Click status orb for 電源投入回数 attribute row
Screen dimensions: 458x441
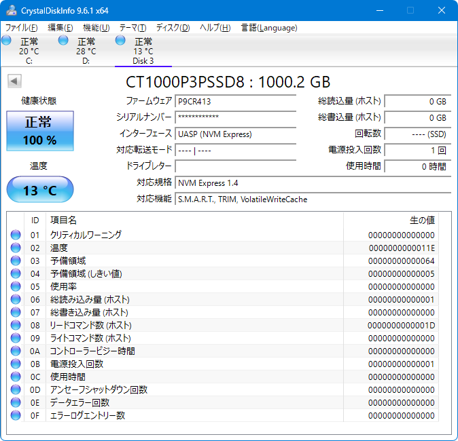point(16,364)
